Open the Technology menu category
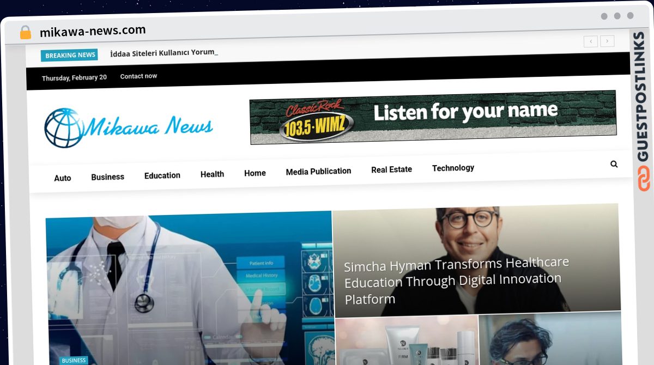 453,168
